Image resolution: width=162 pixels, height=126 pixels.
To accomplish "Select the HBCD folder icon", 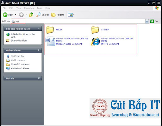I will tap(50, 30).
